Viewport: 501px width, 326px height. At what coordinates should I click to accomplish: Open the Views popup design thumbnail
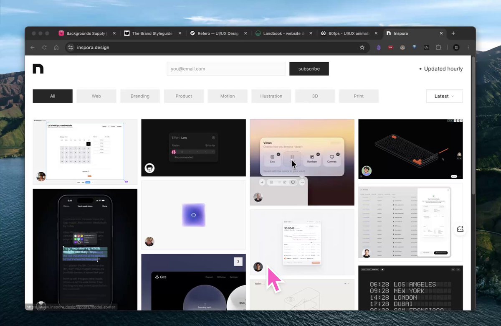coord(302,163)
